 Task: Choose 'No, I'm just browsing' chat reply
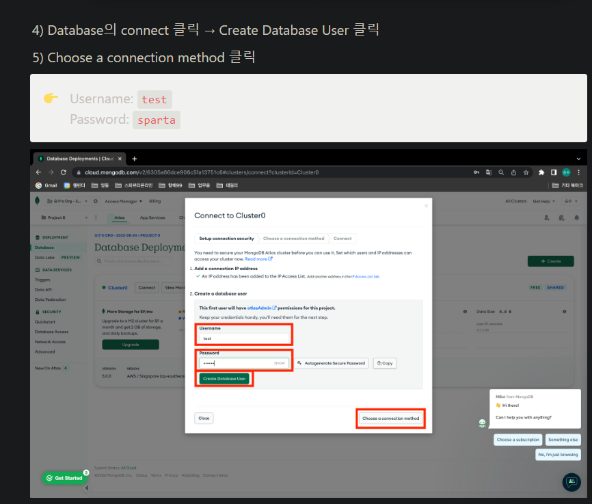[x=558, y=455]
